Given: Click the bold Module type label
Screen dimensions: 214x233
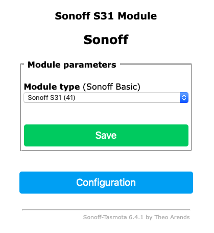Looking at the screenshot, I should pyautogui.click(x=52, y=87).
